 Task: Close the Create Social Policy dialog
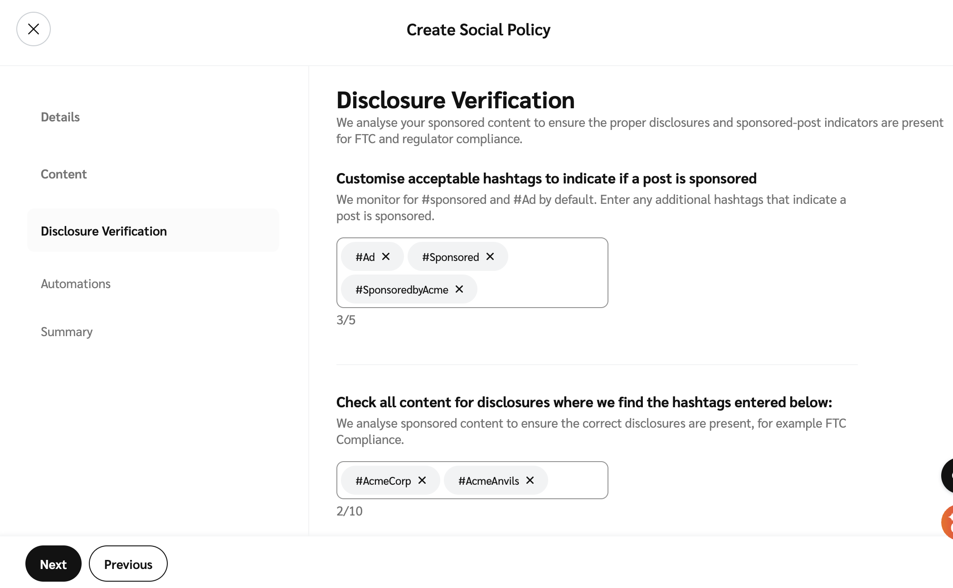tap(34, 29)
